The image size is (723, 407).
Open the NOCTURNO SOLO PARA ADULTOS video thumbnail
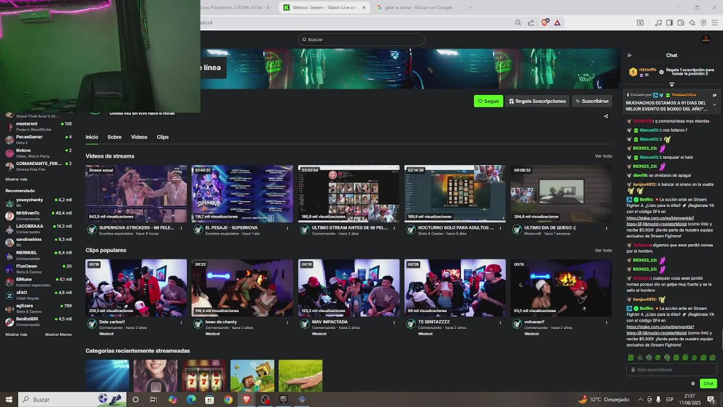(455, 193)
